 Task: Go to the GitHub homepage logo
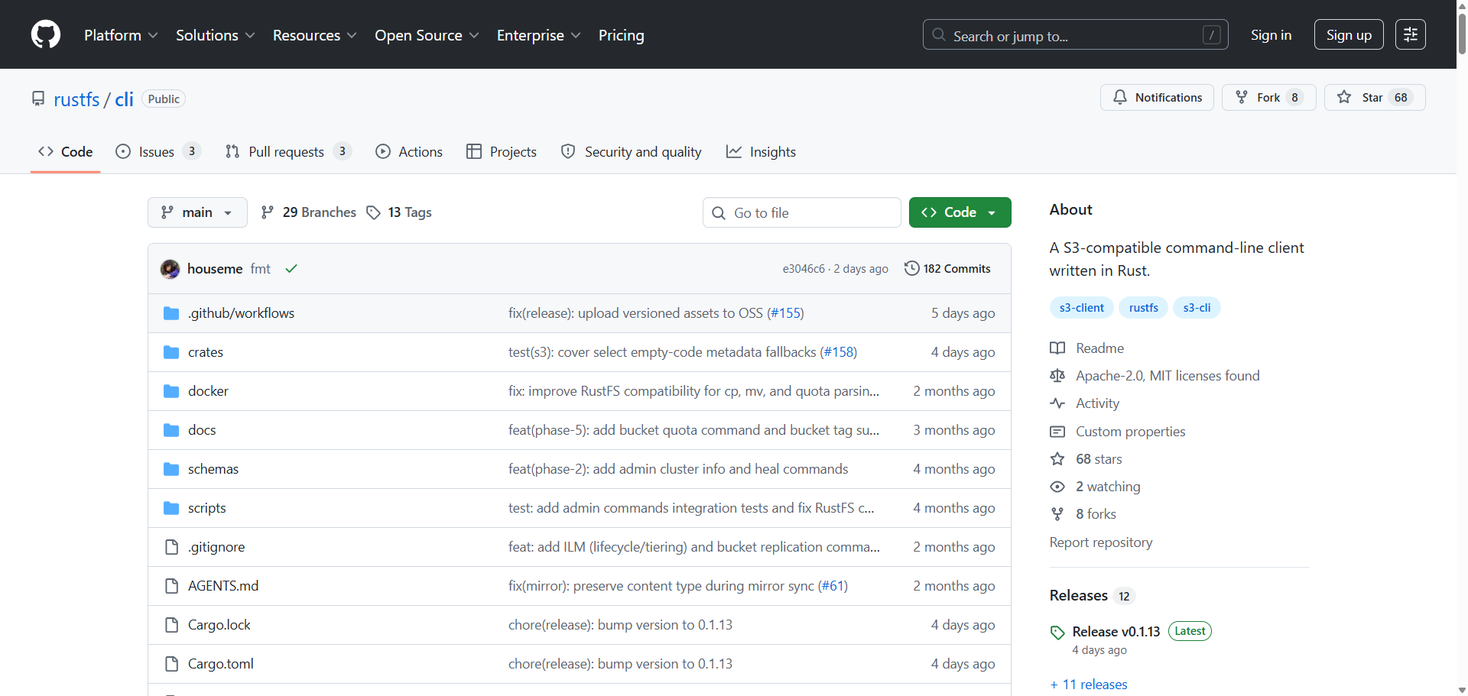click(46, 35)
